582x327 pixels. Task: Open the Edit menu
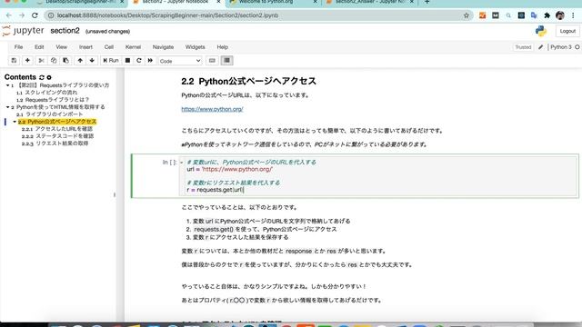[x=39, y=47]
